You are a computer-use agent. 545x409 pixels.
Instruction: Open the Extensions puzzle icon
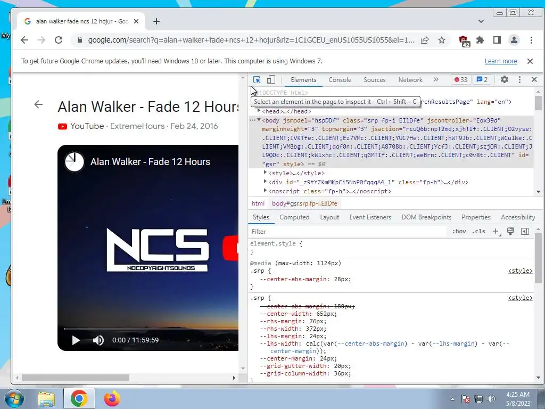pos(480,40)
